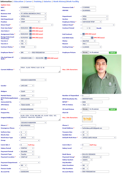
Task: Open the Default Work Hour dropdown
Action: tap(99, 138)
